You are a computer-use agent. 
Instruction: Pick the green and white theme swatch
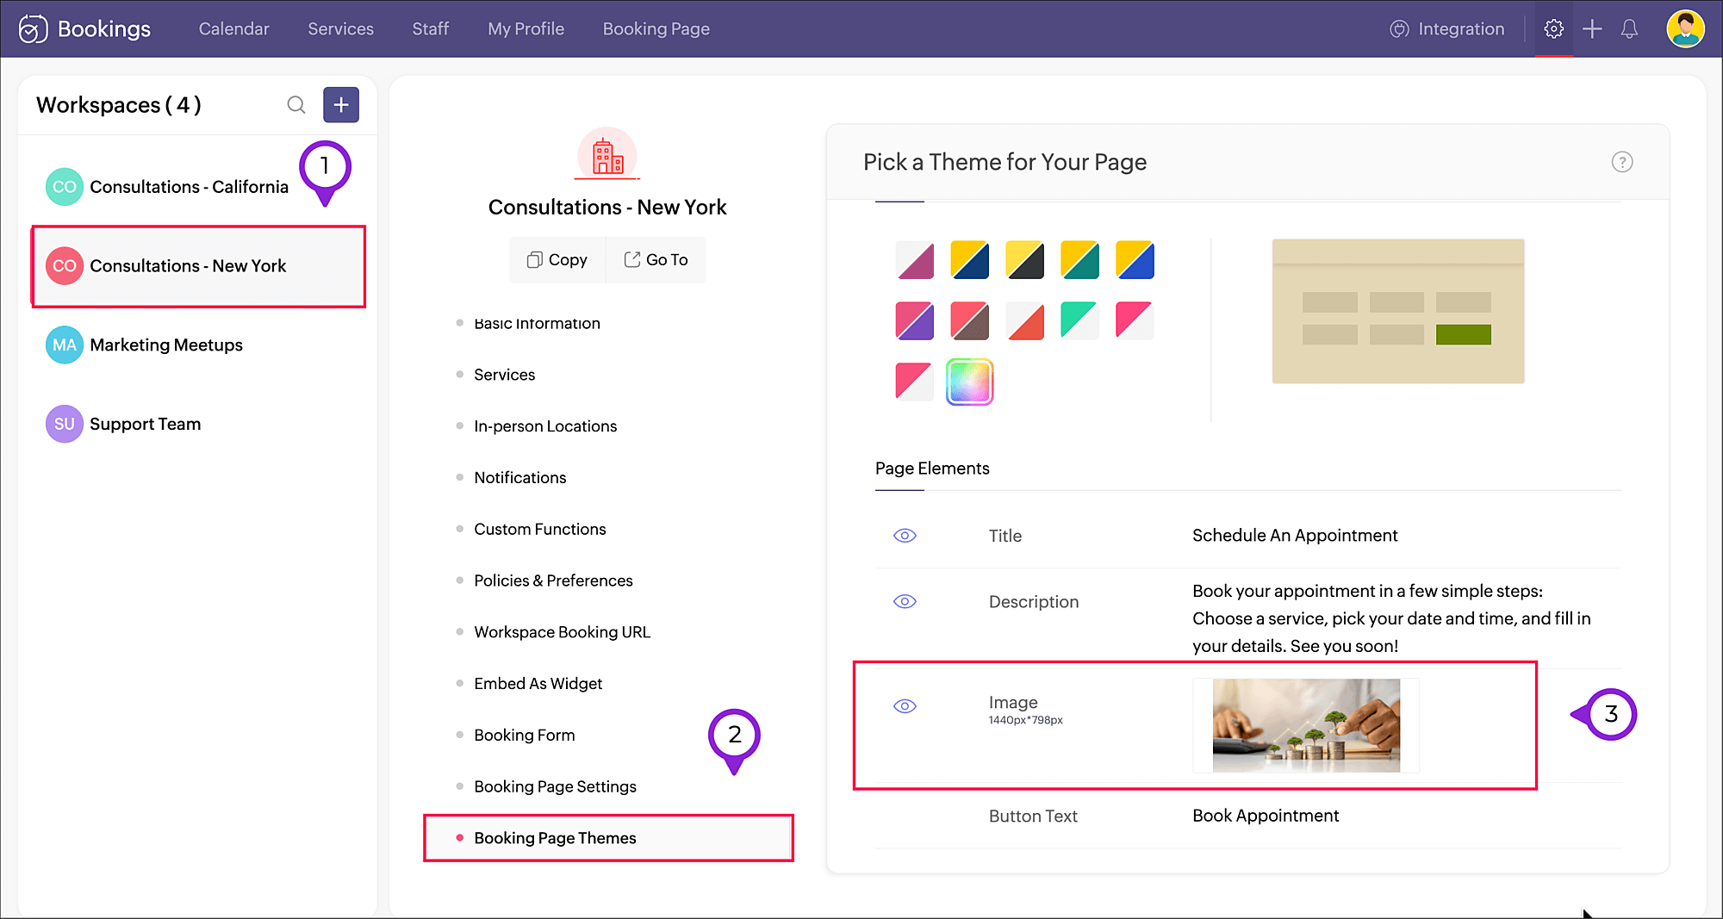point(1080,321)
